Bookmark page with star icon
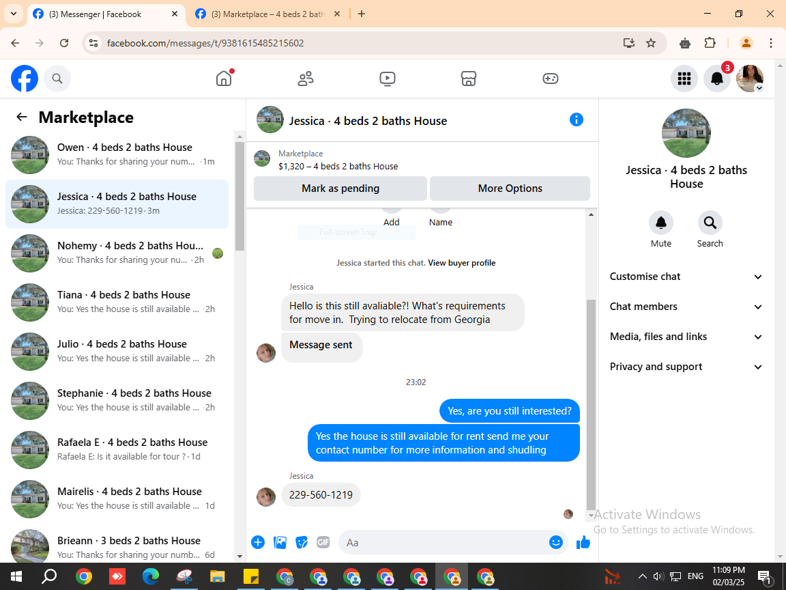 651,43
